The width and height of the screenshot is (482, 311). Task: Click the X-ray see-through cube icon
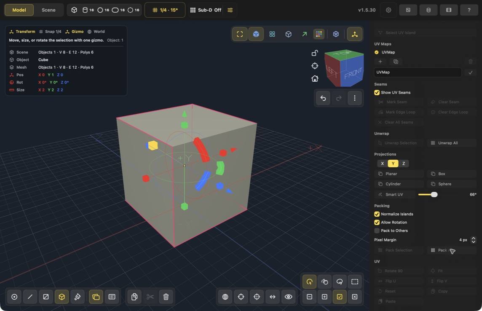click(x=336, y=34)
